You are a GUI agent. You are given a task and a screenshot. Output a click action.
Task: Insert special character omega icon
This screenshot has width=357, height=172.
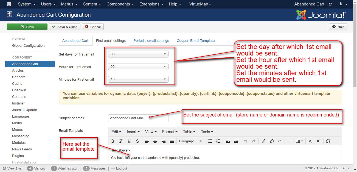[x=328, y=141]
